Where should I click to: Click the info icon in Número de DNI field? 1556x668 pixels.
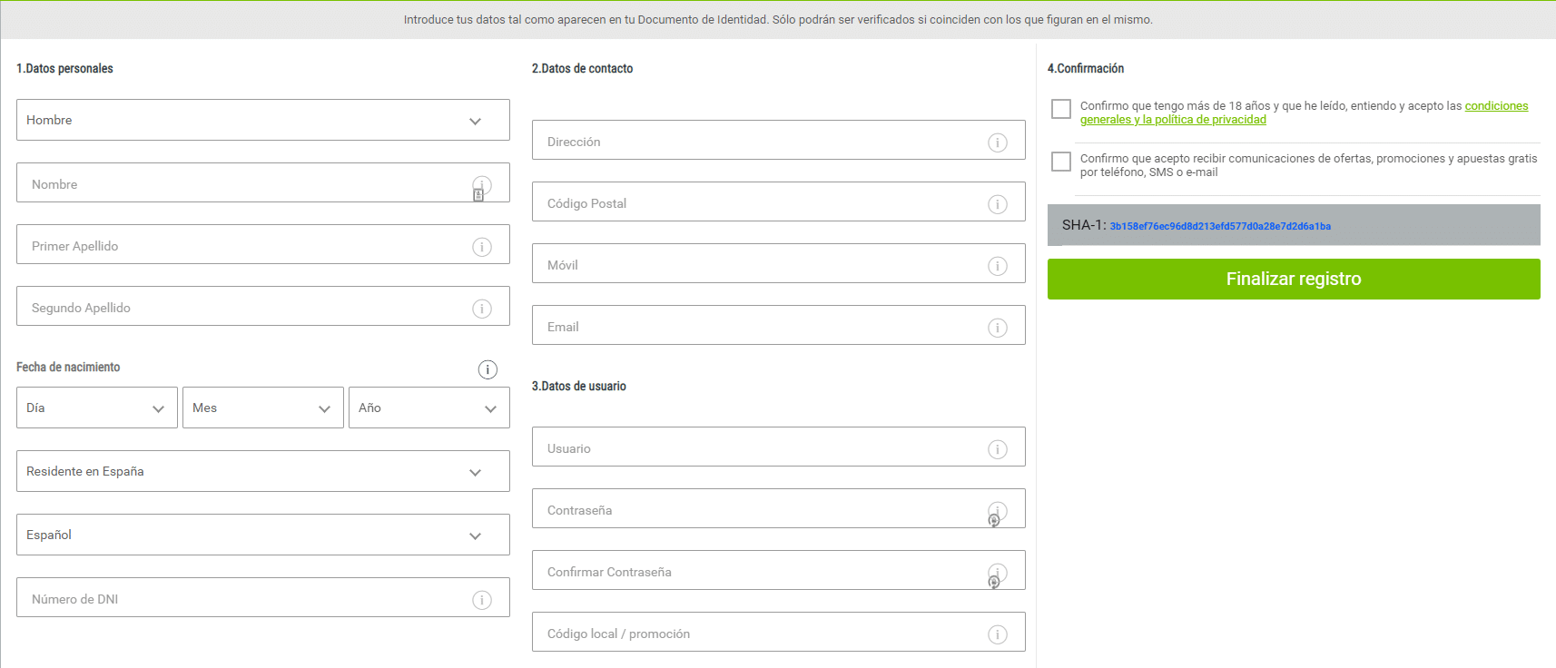coord(482,600)
